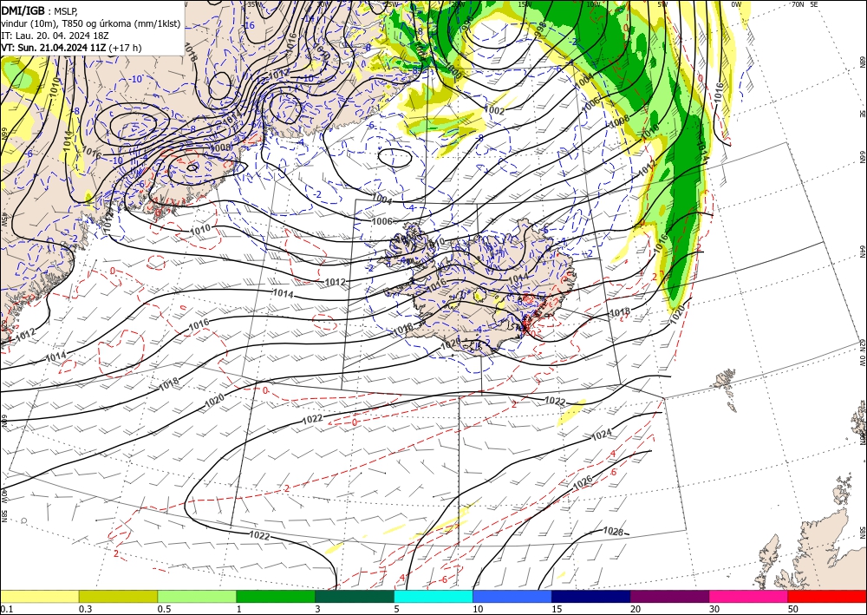Choose the cyan 5 mm legend swatch
The image size is (867, 615).
(x=433, y=596)
